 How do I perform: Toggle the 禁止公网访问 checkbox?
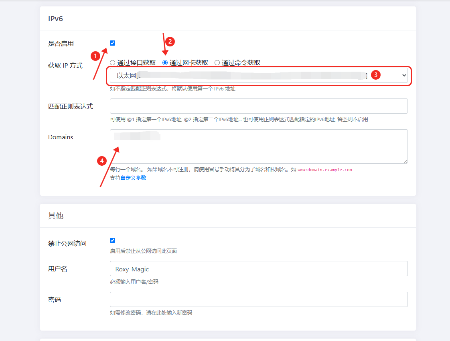[x=112, y=241]
